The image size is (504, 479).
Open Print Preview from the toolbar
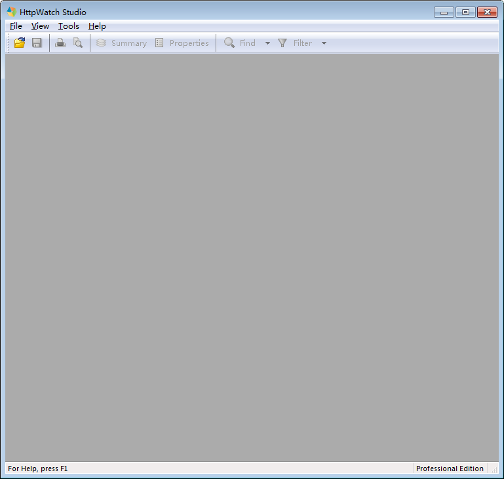(77, 43)
